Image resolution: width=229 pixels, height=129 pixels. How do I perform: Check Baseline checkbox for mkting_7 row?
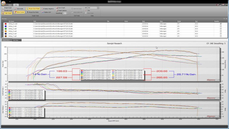coord(221,36)
